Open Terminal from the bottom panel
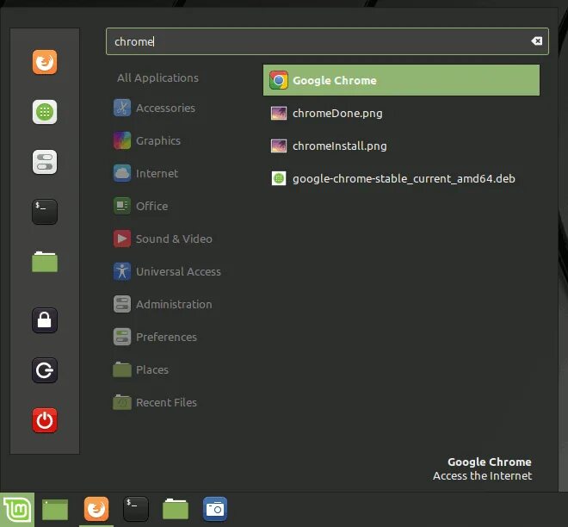The width and height of the screenshot is (568, 527). pyautogui.click(x=135, y=509)
